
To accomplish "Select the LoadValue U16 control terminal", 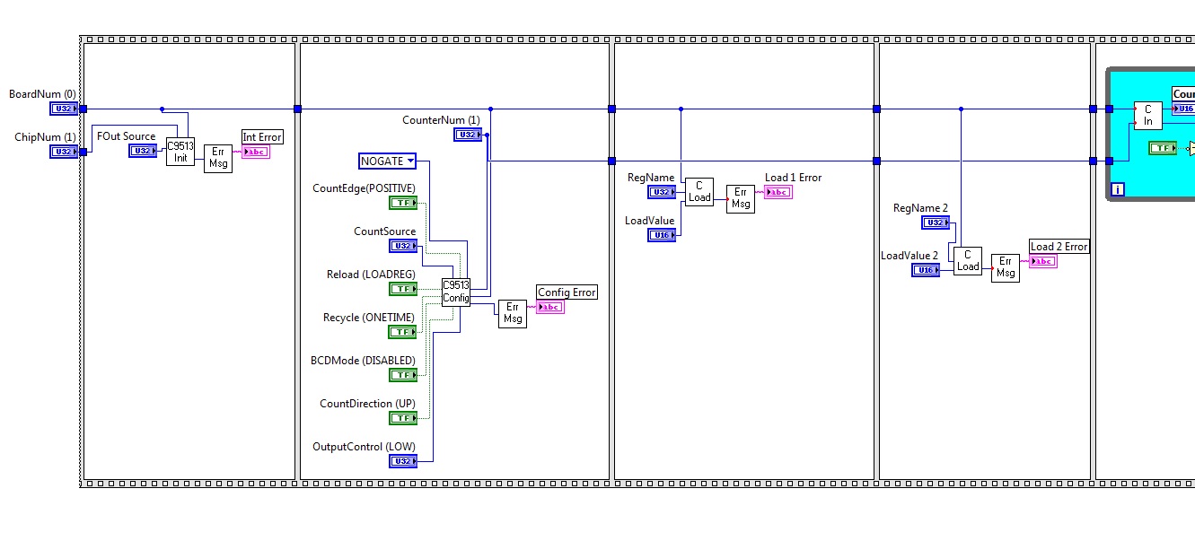I will 662,235.
